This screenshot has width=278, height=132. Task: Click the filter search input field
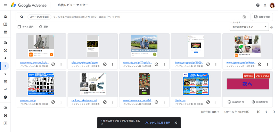click(147, 17)
